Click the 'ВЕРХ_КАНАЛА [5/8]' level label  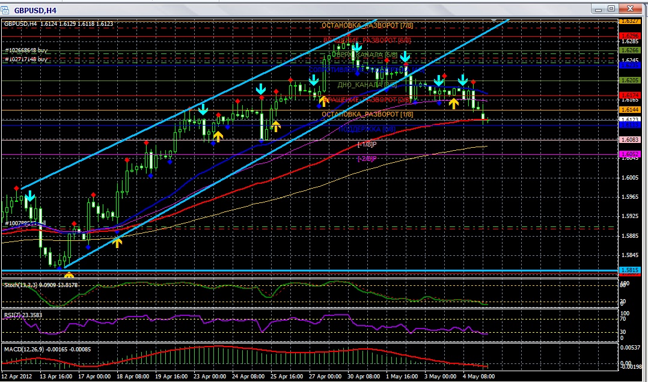click(x=367, y=55)
